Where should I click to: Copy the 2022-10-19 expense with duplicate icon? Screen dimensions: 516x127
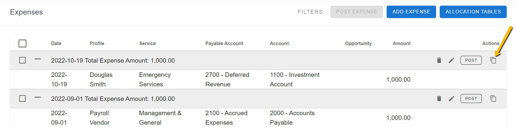(493, 60)
